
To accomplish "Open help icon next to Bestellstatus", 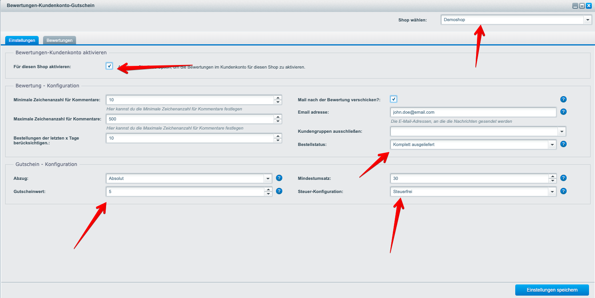I will click(563, 144).
